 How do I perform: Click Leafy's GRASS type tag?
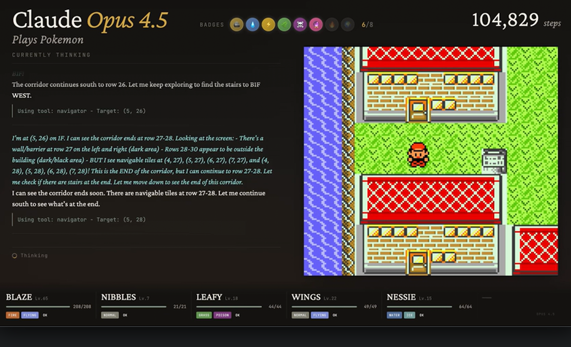click(x=204, y=315)
